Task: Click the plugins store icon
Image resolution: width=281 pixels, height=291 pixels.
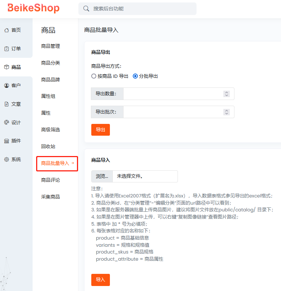Action: click(6, 141)
